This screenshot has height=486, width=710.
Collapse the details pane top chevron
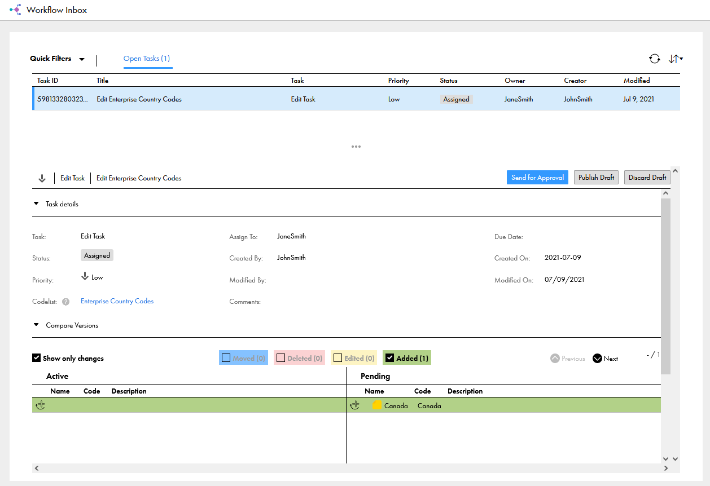676,170
